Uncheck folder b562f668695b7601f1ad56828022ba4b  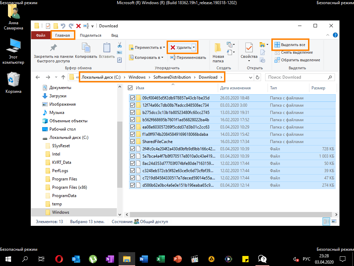coord(132,119)
